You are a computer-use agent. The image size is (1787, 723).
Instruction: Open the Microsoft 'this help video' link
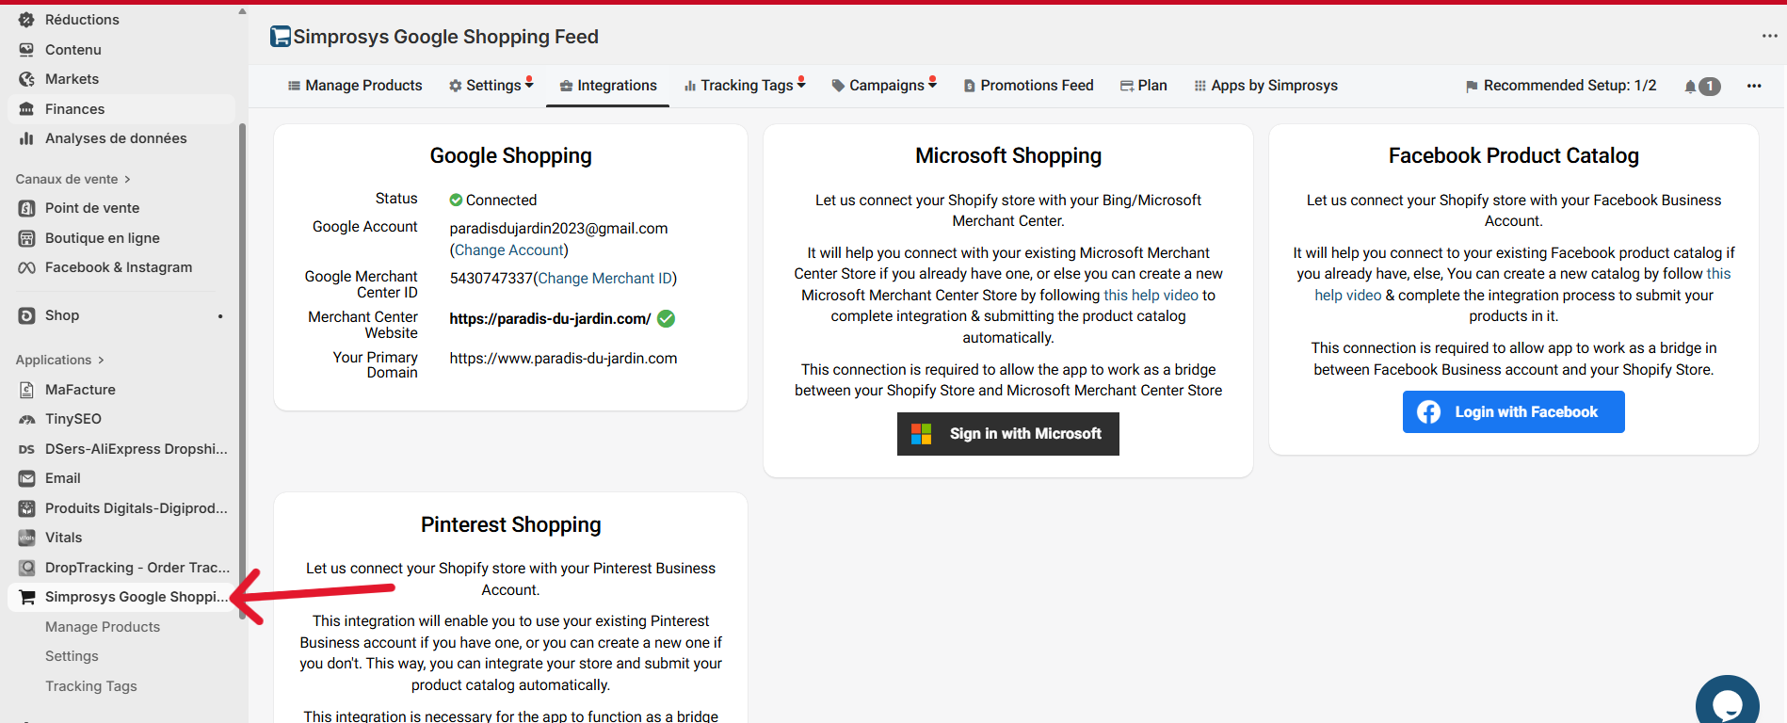[x=1151, y=296]
